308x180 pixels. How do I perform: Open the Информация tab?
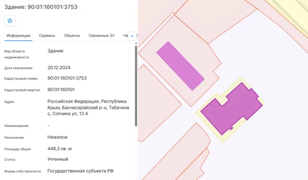(x=18, y=36)
